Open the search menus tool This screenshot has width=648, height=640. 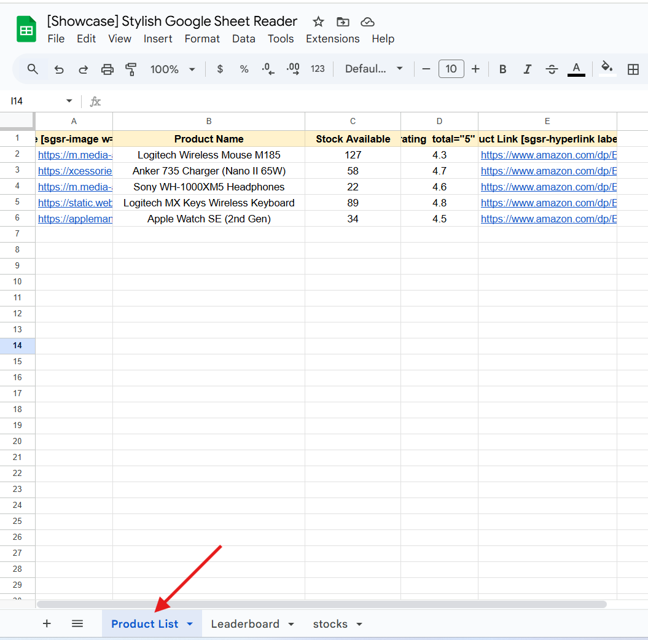tap(33, 69)
